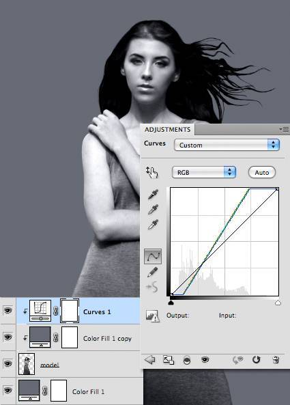Hide the Color Fill 1 copy layer

click(8, 337)
